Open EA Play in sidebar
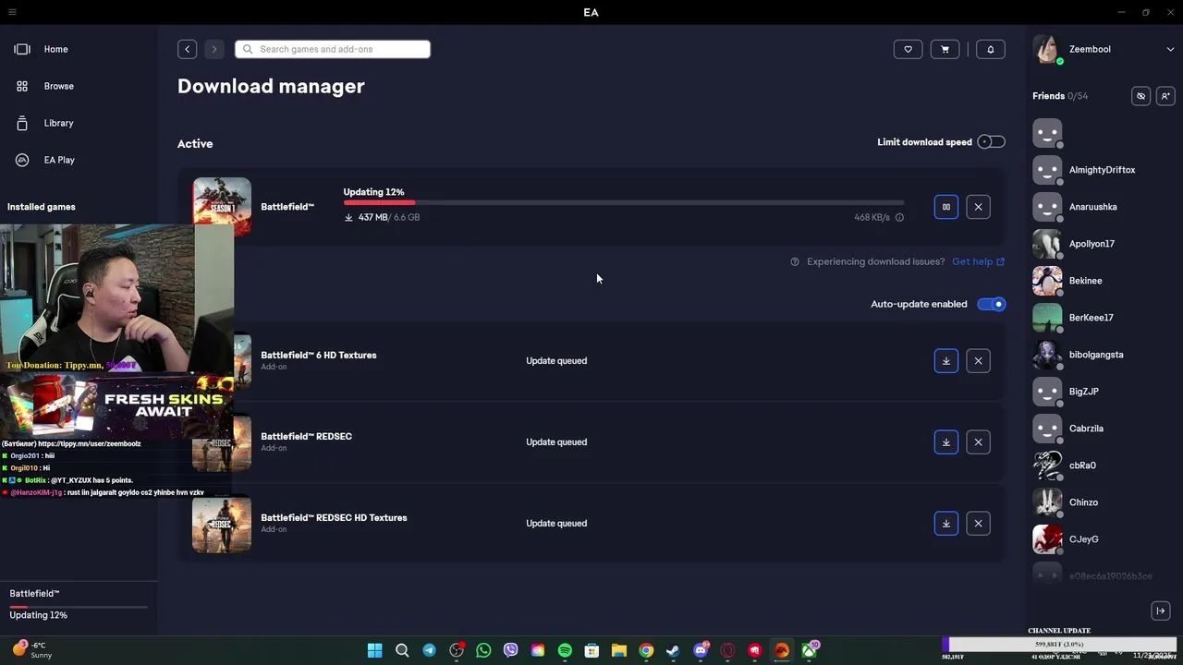The width and height of the screenshot is (1183, 665). (59, 160)
